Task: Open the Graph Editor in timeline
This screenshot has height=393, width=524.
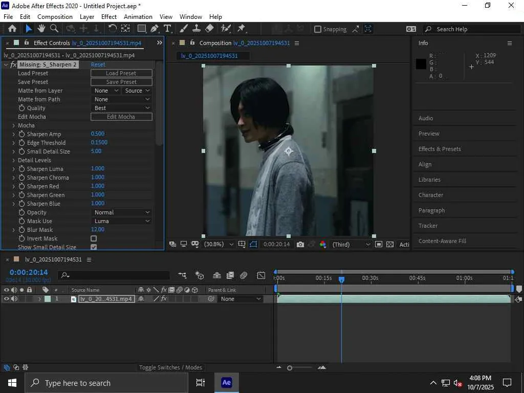Action: 261,275
